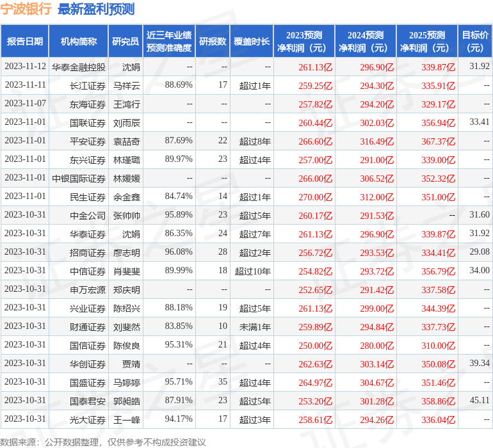Select the 覆盖时长 column header
493x448 pixels.
(252, 41)
